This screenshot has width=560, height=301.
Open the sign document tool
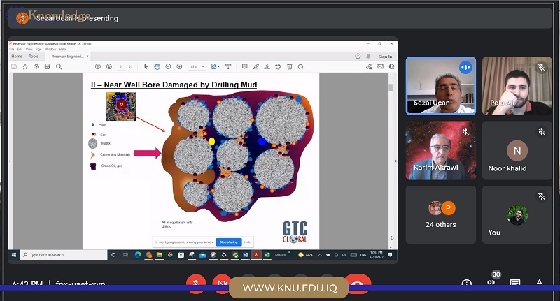point(267,66)
